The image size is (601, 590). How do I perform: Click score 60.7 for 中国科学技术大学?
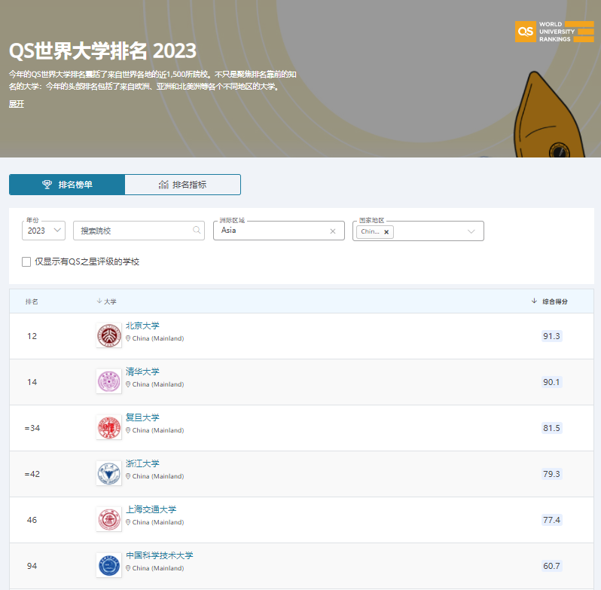pos(551,566)
